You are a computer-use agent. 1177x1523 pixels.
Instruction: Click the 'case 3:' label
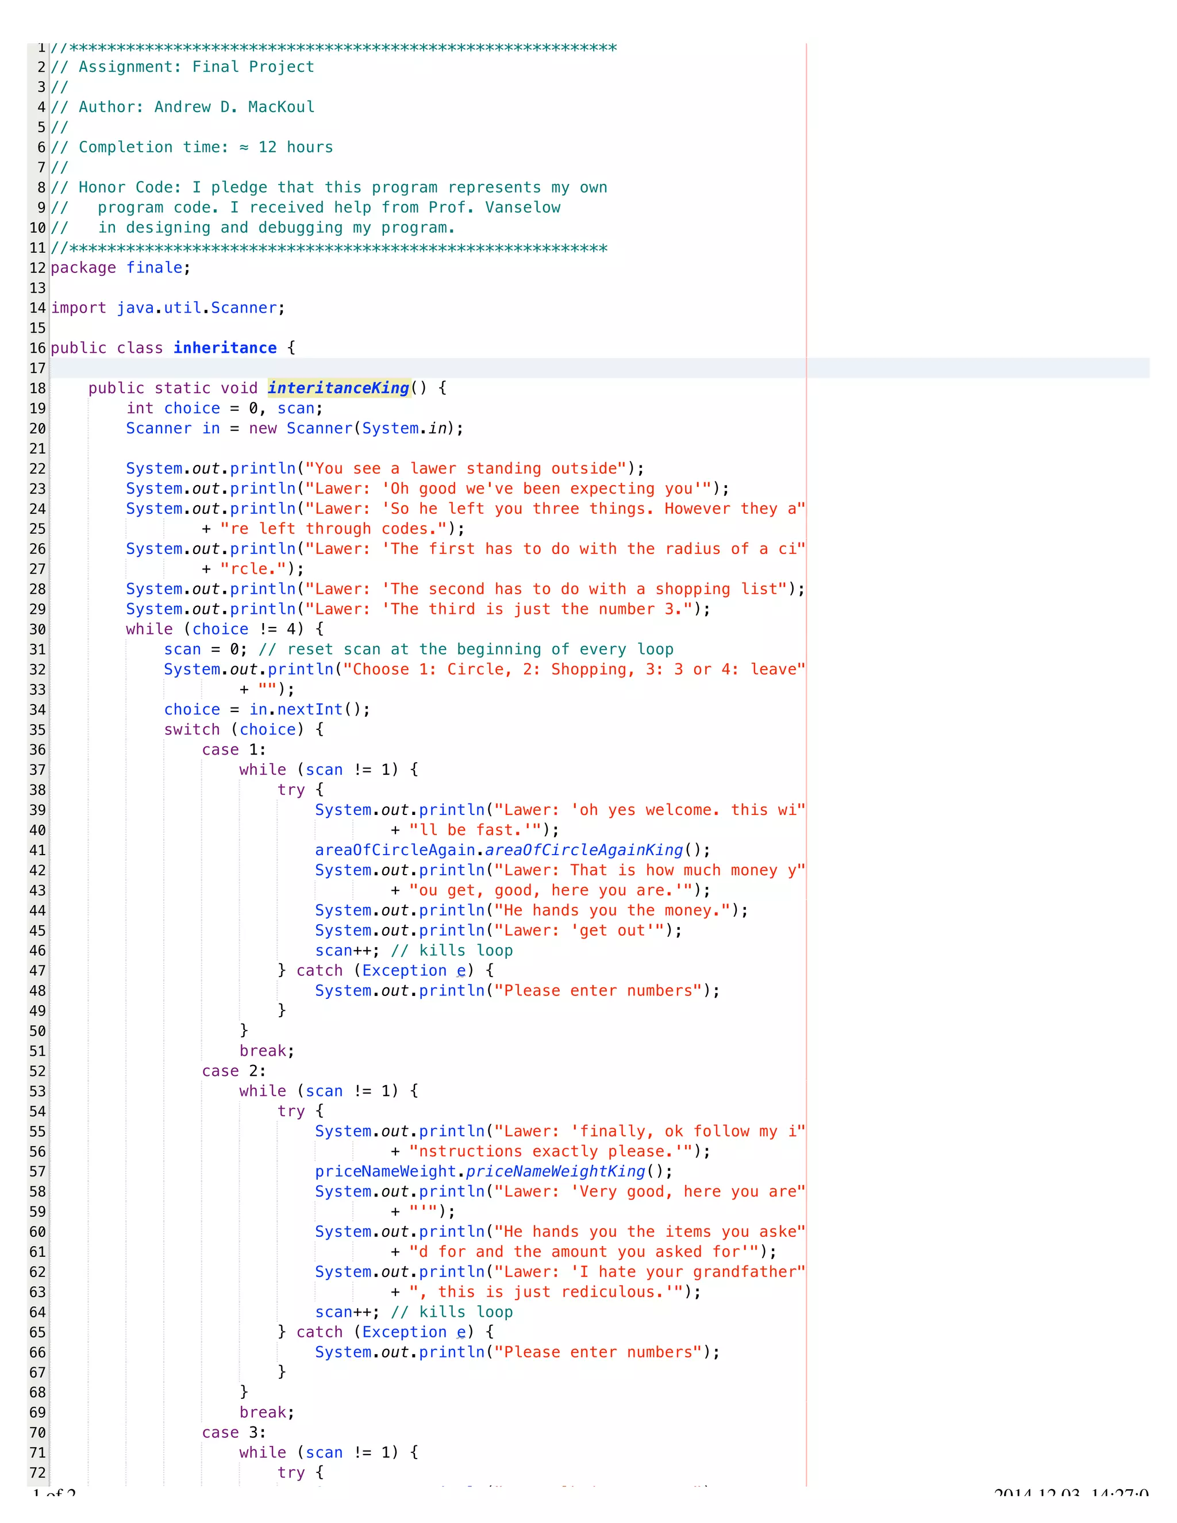234,1432
